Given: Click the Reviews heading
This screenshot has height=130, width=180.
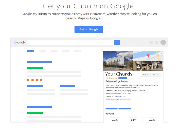Looking at the screenshot, I should [x=110, y=114].
